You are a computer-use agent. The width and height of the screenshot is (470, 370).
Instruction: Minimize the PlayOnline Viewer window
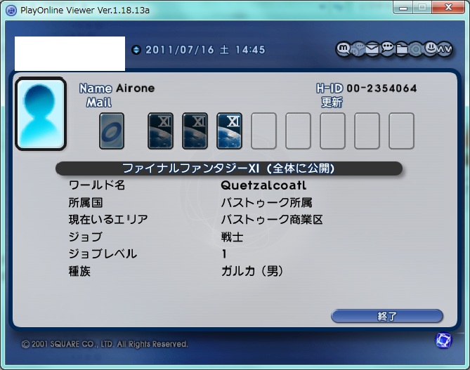click(403, 7)
